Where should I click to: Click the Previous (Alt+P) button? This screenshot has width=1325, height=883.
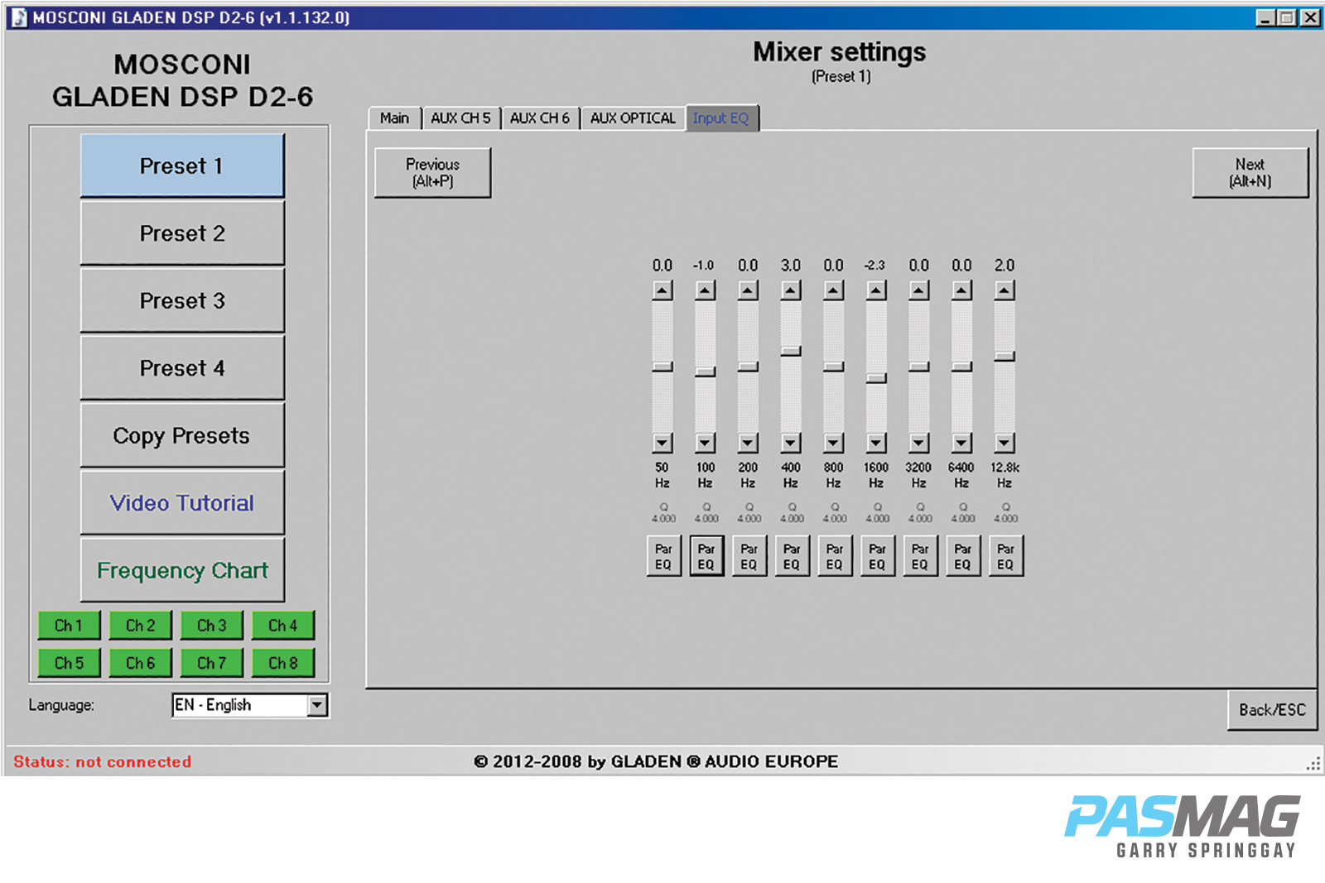pyautogui.click(x=433, y=172)
